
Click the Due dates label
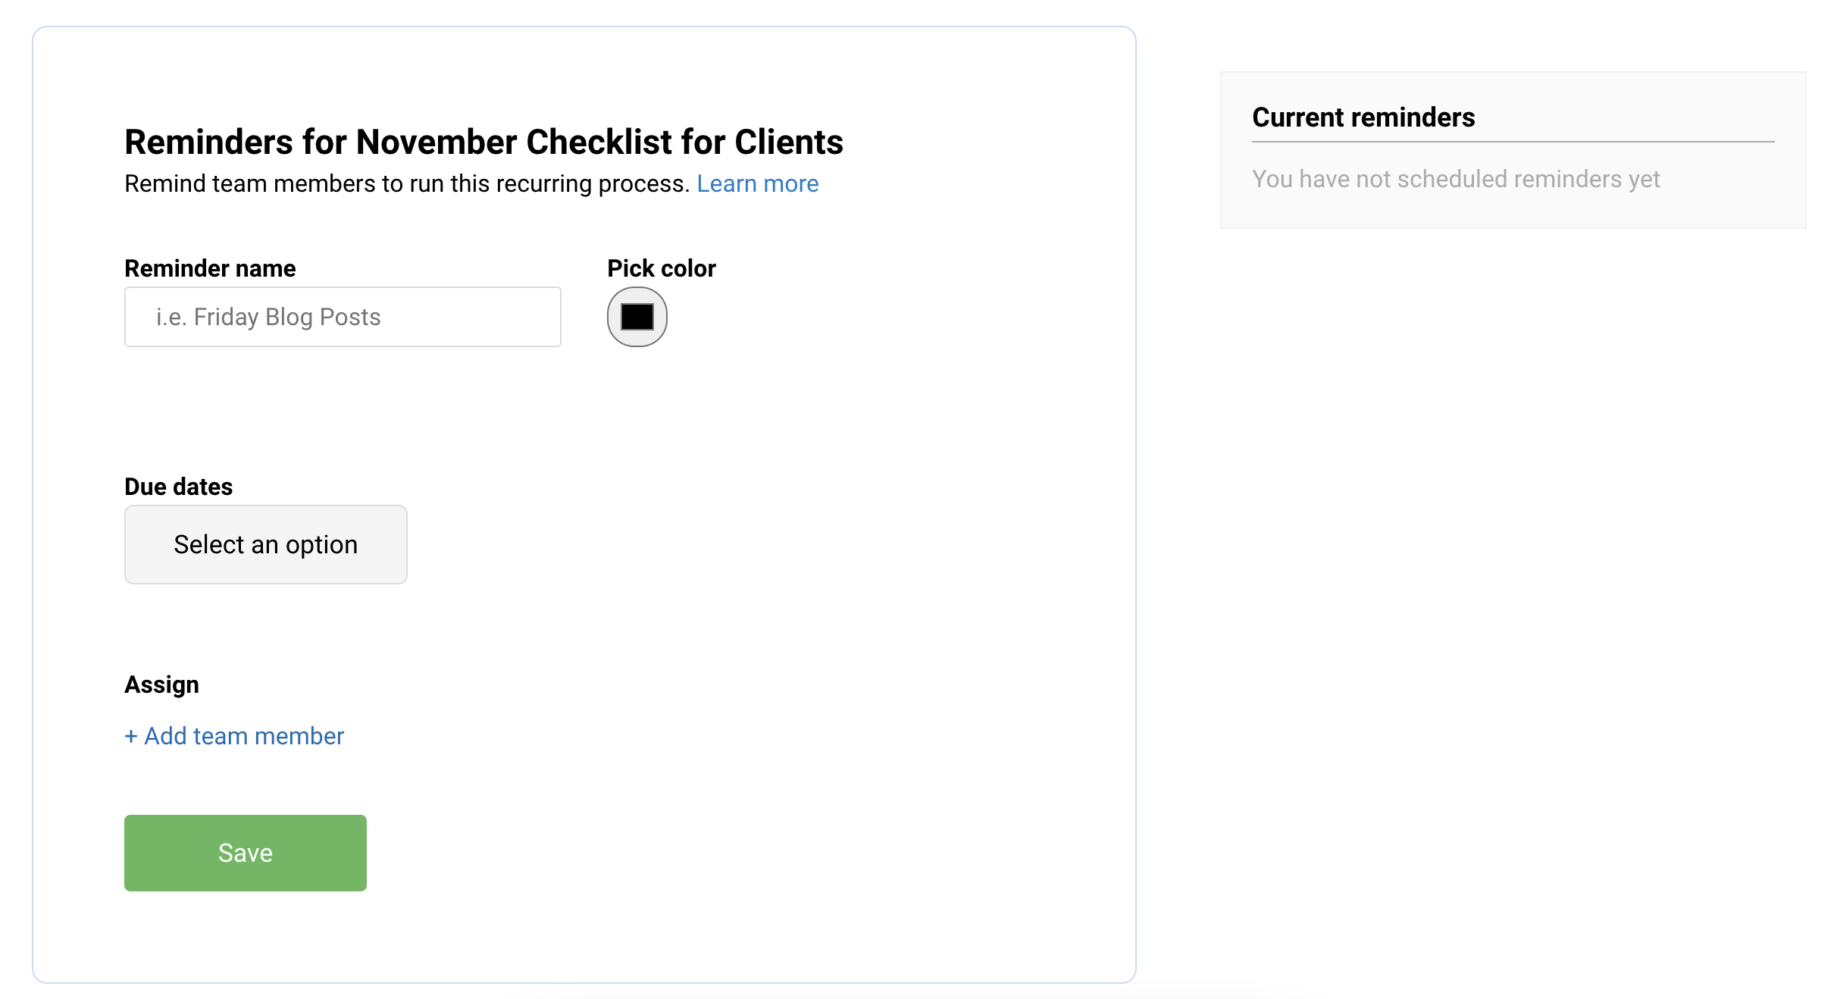tap(178, 487)
